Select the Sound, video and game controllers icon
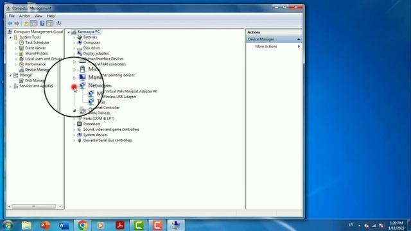This screenshot has width=411, height=231. point(80,130)
